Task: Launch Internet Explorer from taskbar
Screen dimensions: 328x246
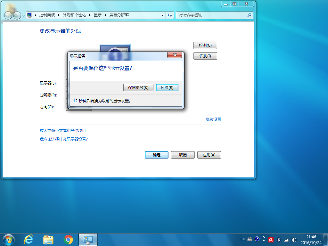Action: (29, 240)
